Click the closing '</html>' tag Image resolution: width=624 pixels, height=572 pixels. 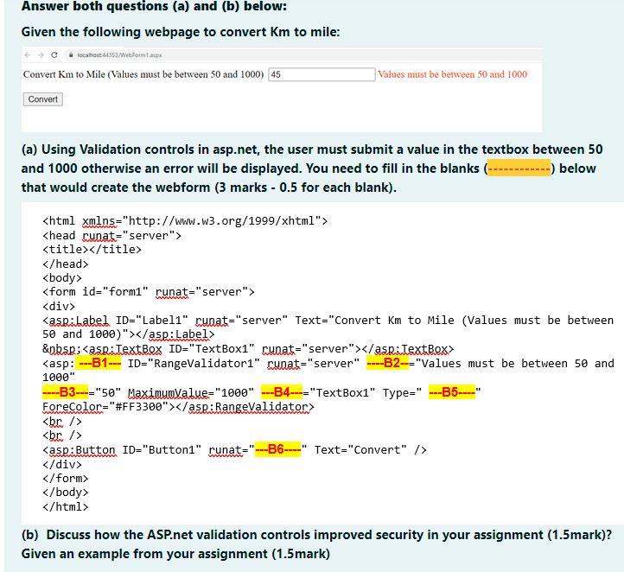tap(66, 507)
